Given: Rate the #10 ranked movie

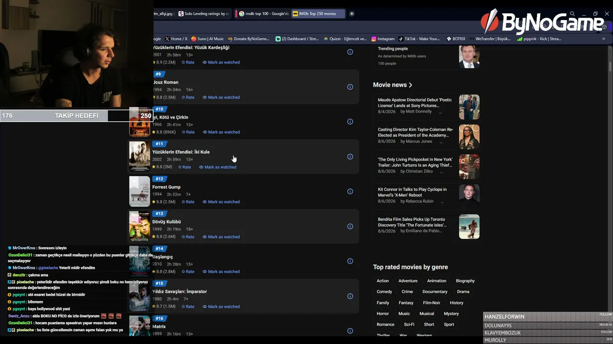Looking at the screenshot, I should tap(188, 132).
